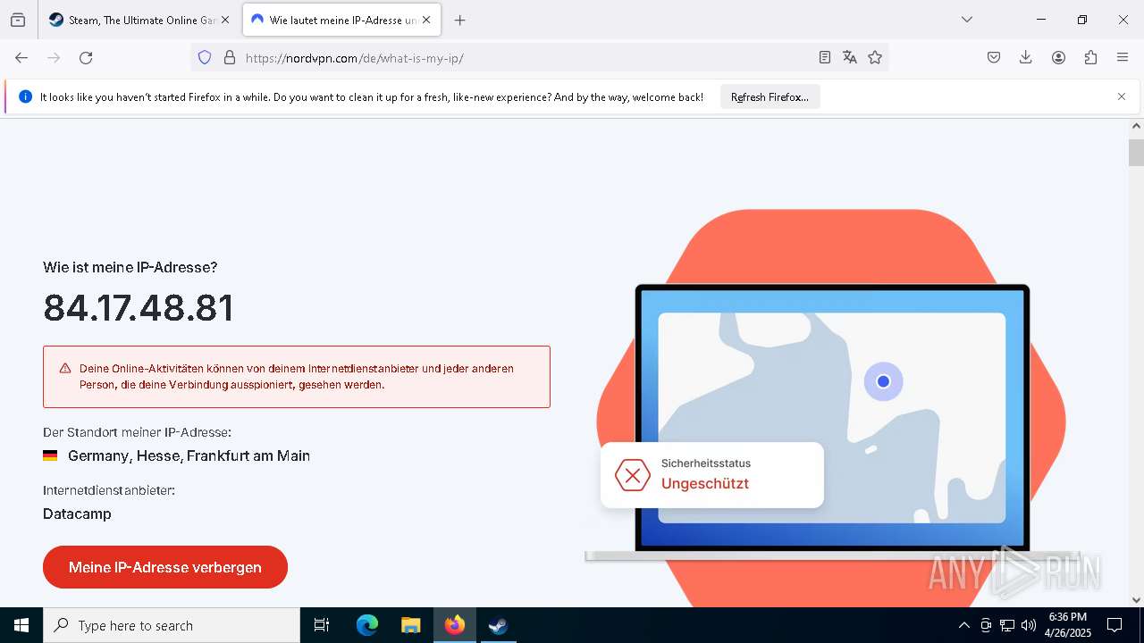Click the IP address 84.17.48.81

coord(139,307)
